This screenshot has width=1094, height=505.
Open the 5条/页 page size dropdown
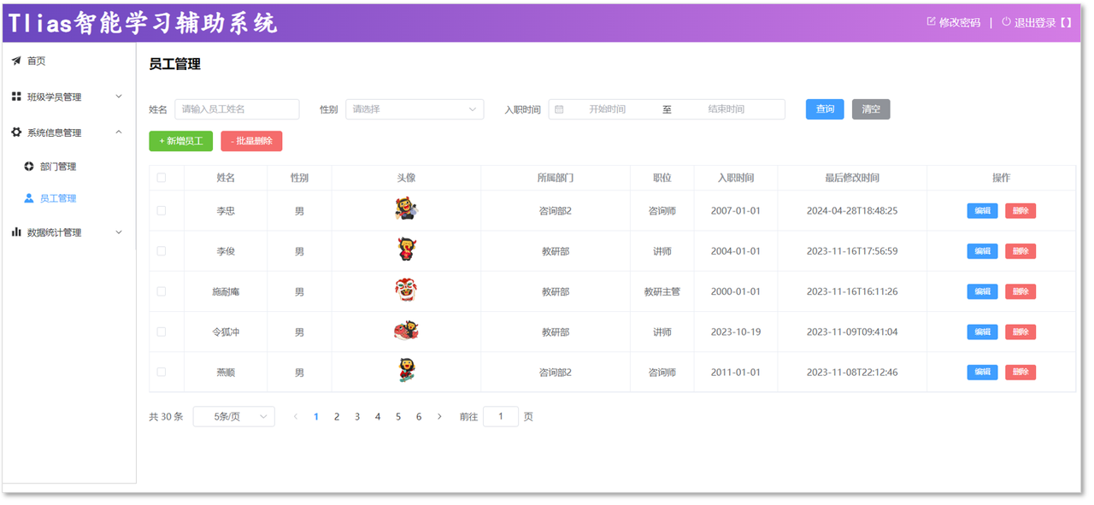233,417
